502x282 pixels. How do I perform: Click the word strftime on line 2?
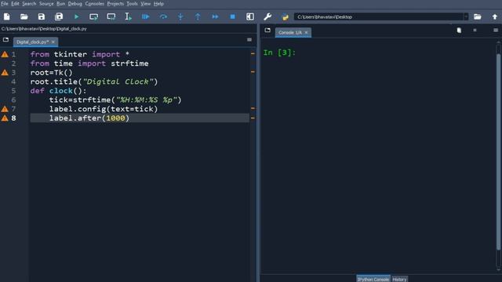click(129, 63)
